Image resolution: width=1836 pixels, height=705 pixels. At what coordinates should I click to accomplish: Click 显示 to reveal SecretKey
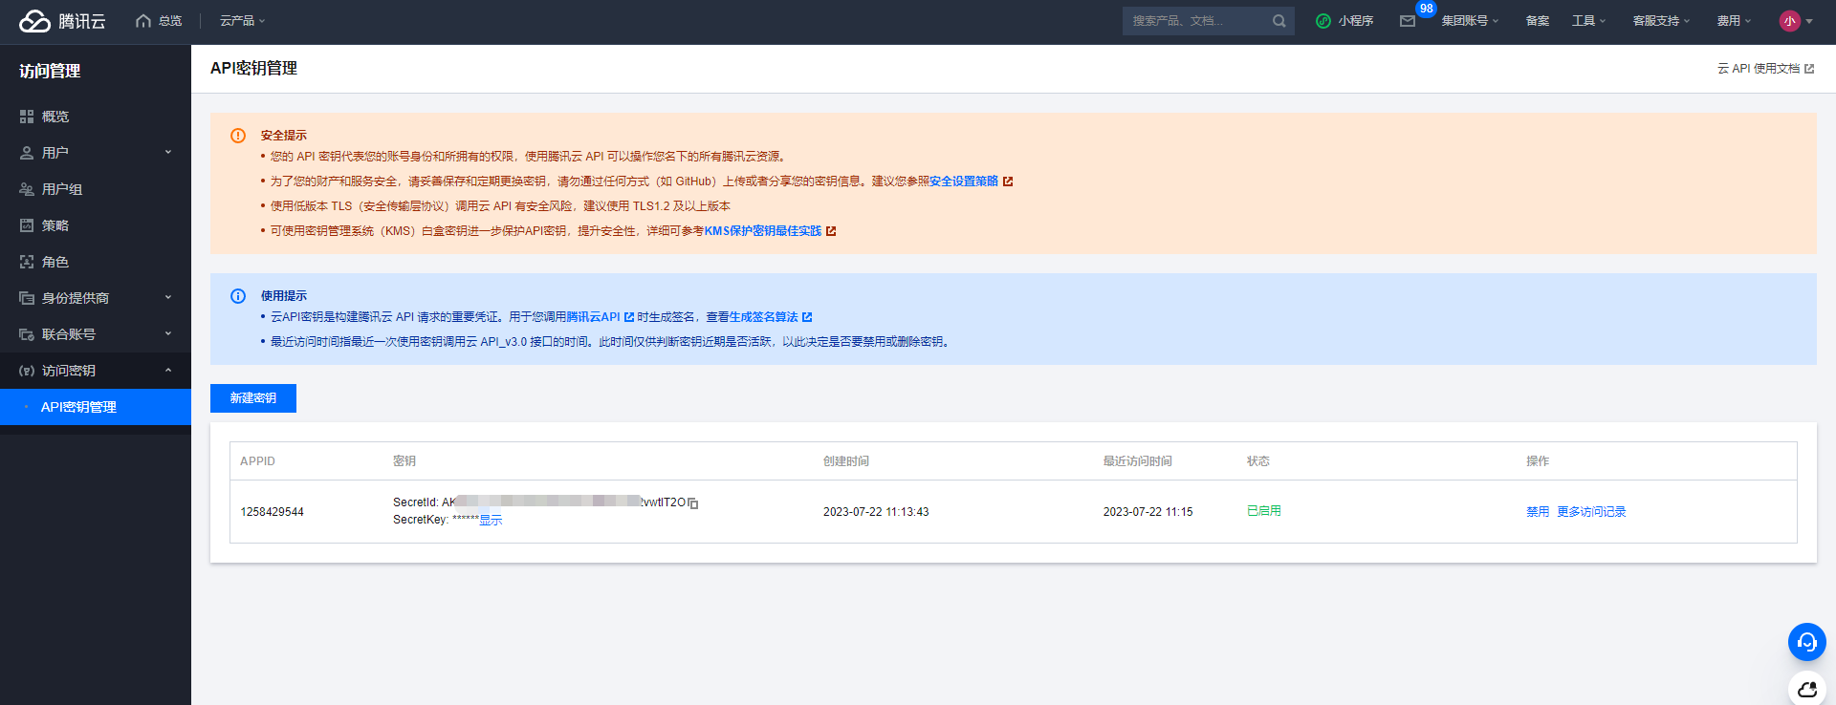(491, 521)
